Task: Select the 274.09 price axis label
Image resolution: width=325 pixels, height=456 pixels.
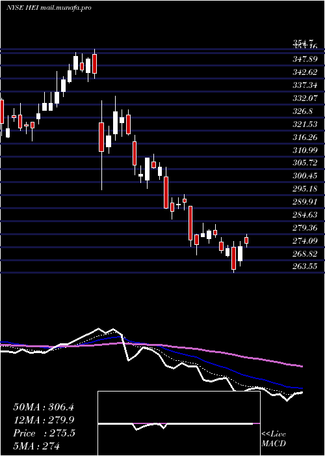Action: [x=305, y=240]
